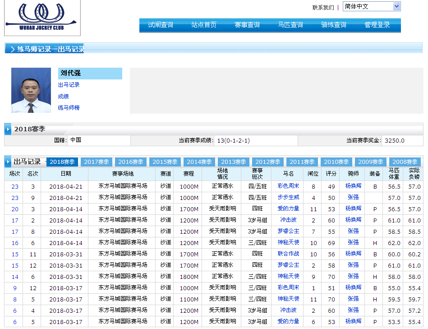Go to 站点首页 in navigation bar

[204, 25]
